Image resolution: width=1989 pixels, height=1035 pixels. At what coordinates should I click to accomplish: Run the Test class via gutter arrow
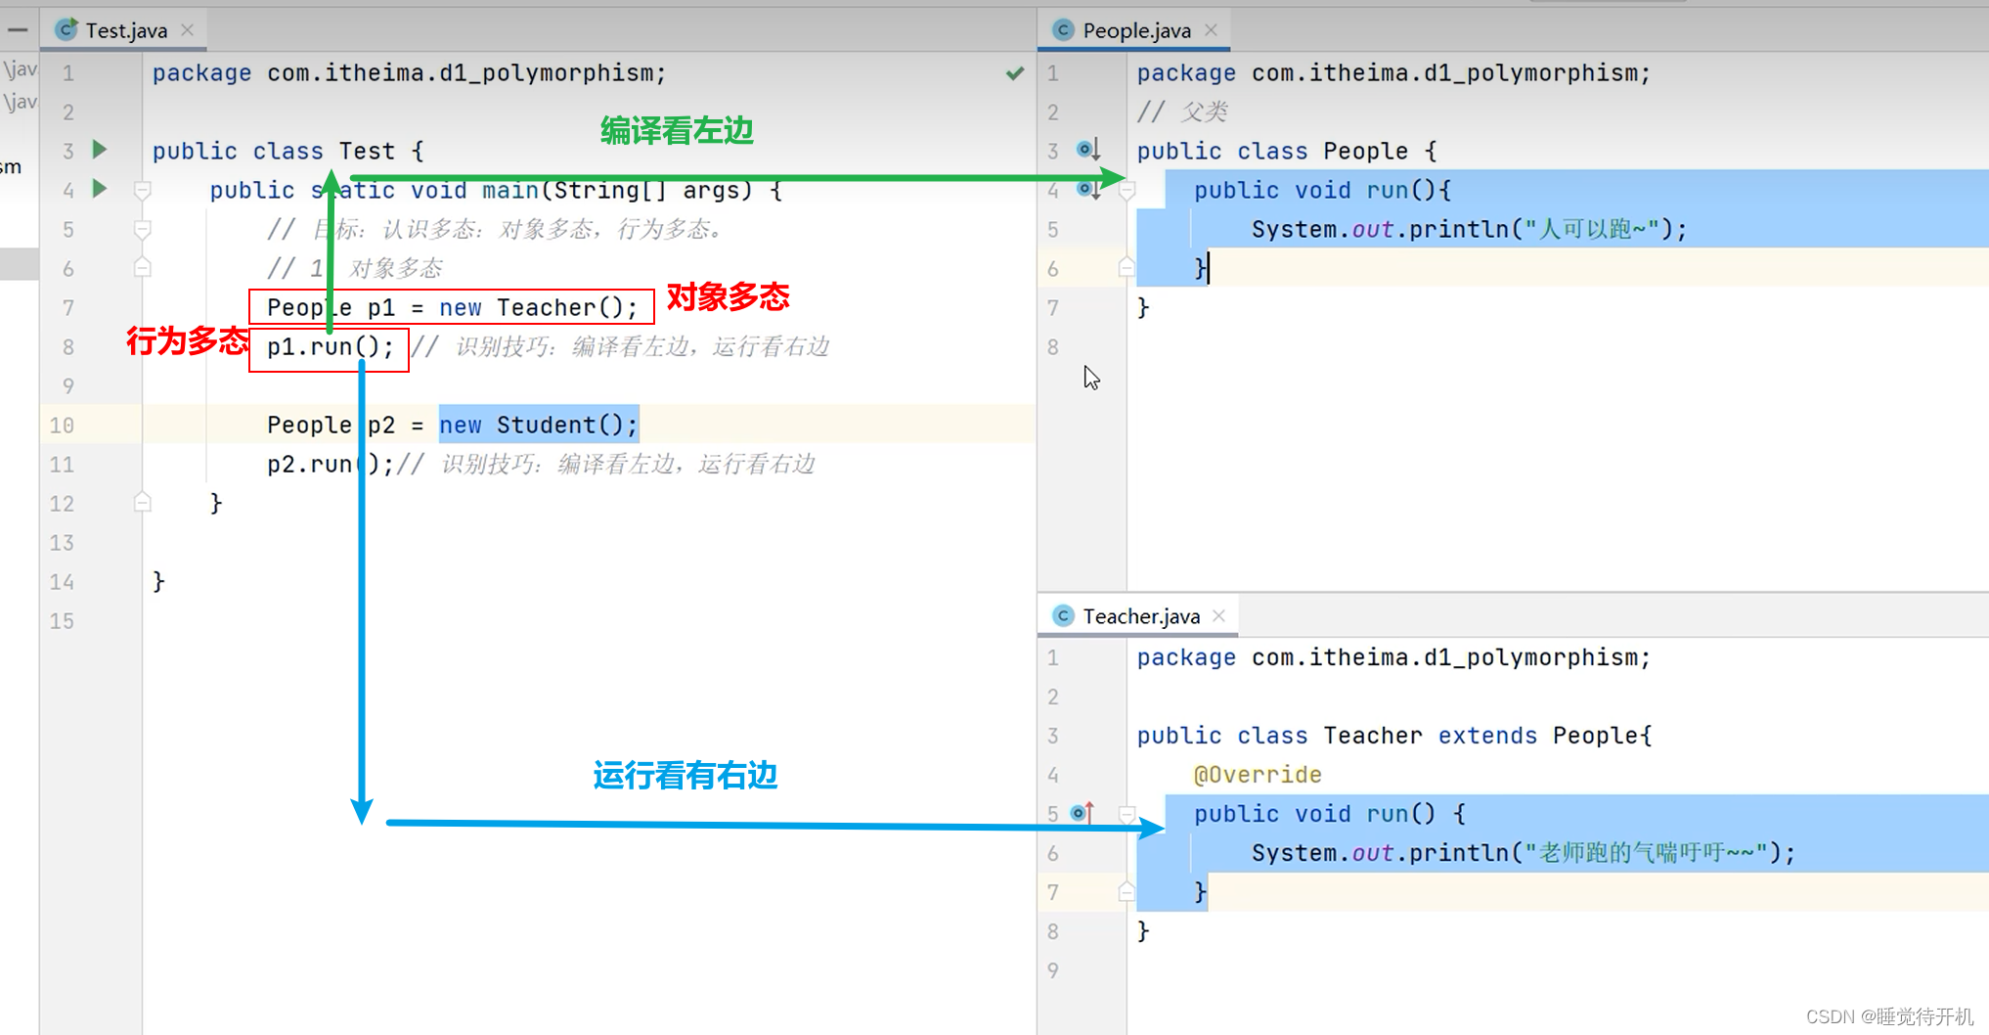tap(99, 150)
